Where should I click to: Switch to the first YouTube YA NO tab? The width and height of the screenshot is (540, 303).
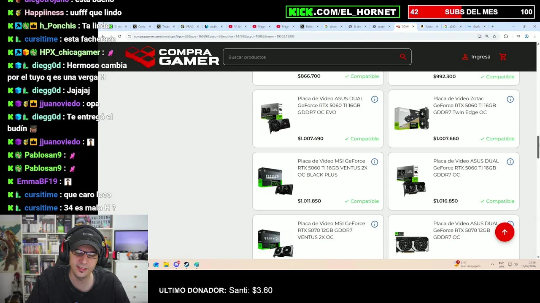click(x=238, y=27)
